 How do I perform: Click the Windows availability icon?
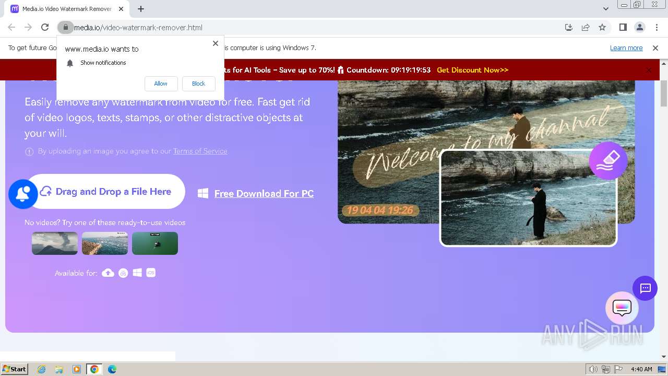click(137, 273)
